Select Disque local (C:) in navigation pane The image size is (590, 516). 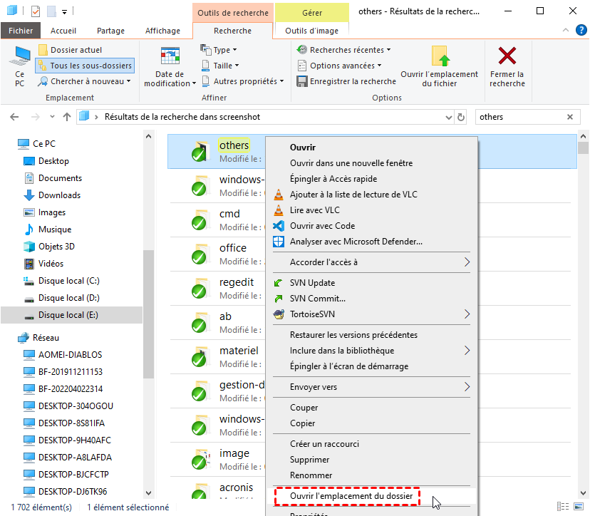pos(68,281)
